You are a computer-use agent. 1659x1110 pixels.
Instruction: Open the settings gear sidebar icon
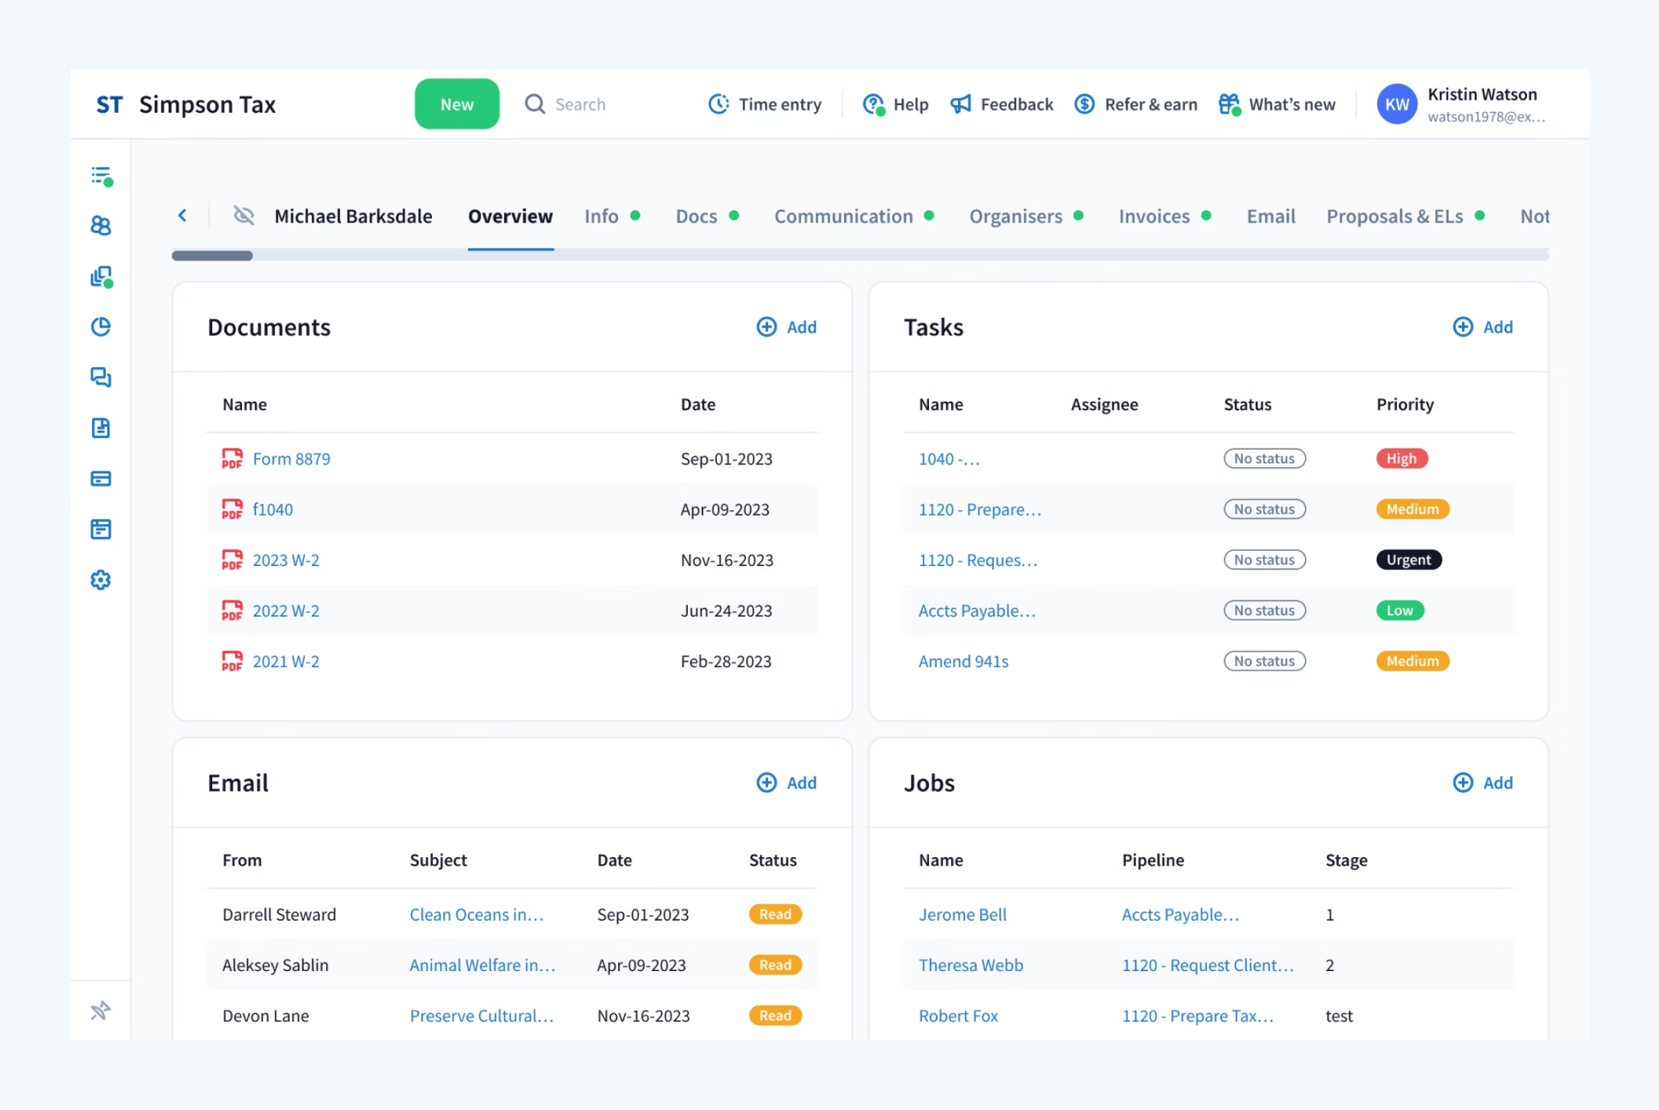click(101, 581)
